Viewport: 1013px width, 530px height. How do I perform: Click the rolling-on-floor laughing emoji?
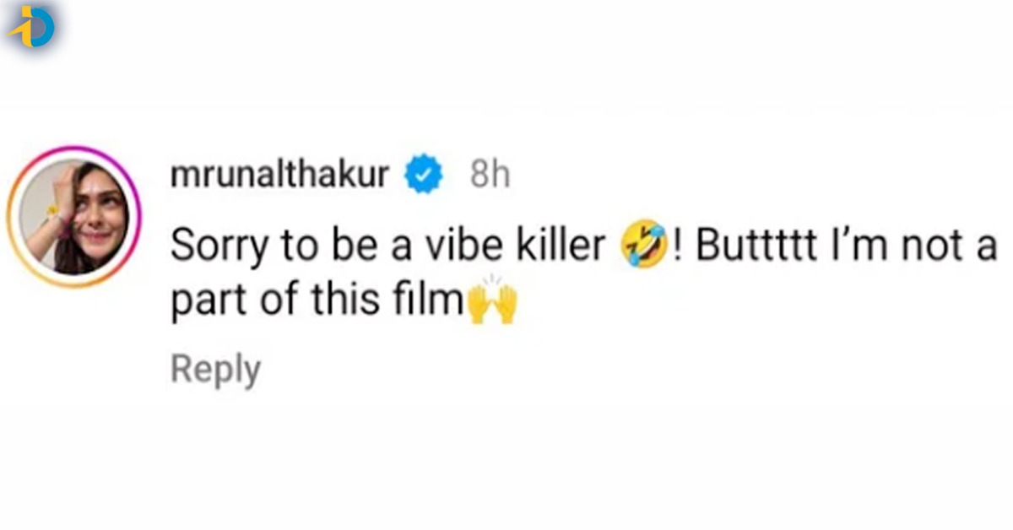click(x=643, y=246)
